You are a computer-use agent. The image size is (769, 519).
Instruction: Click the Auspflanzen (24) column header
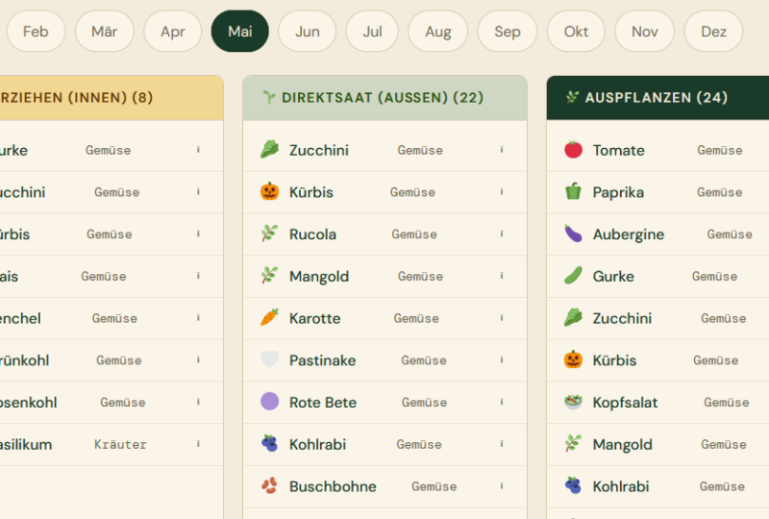657,98
